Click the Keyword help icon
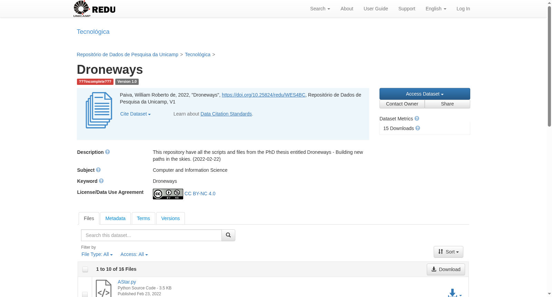The height and width of the screenshot is (297, 552). 101,181
